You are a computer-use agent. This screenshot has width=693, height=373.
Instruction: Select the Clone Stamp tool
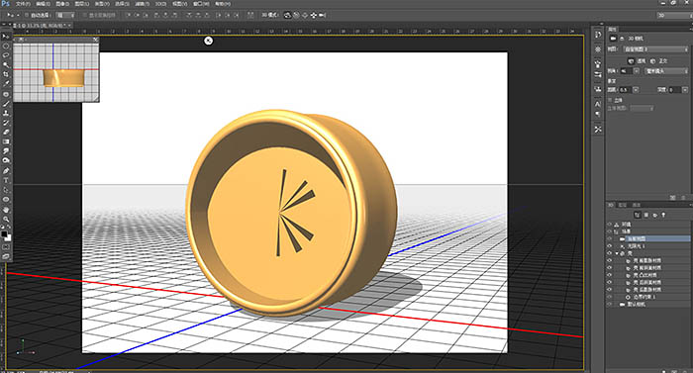tap(6, 113)
